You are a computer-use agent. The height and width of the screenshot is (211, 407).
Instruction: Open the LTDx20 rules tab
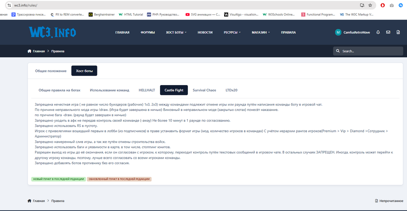point(231,90)
